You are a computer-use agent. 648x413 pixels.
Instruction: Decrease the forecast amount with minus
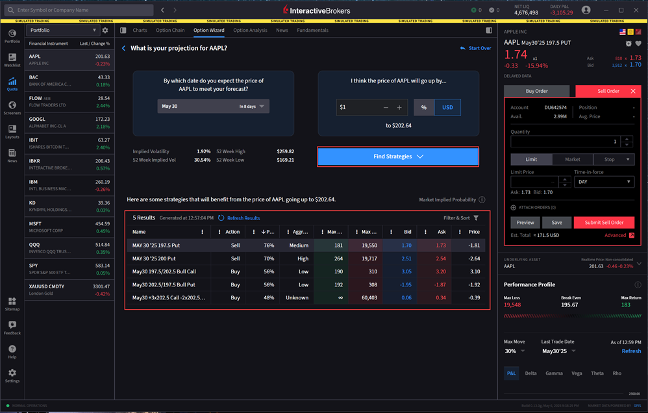386,108
